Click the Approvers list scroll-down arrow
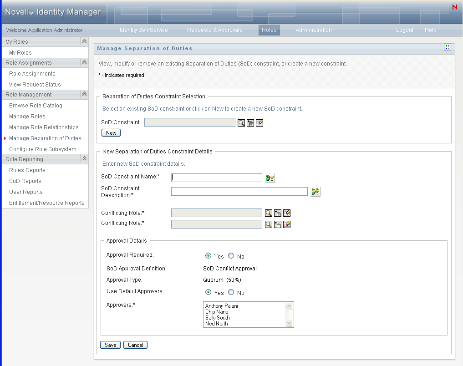 tap(290, 323)
